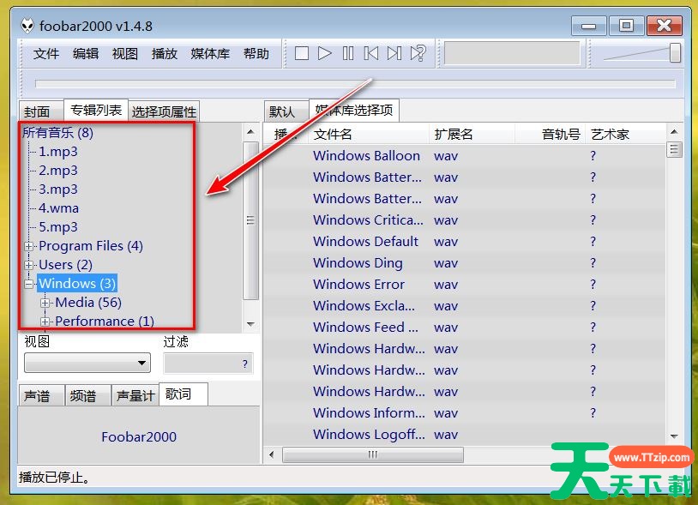Click the Stop playback button
This screenshot has height=505, width=698.
pos(301,53)
